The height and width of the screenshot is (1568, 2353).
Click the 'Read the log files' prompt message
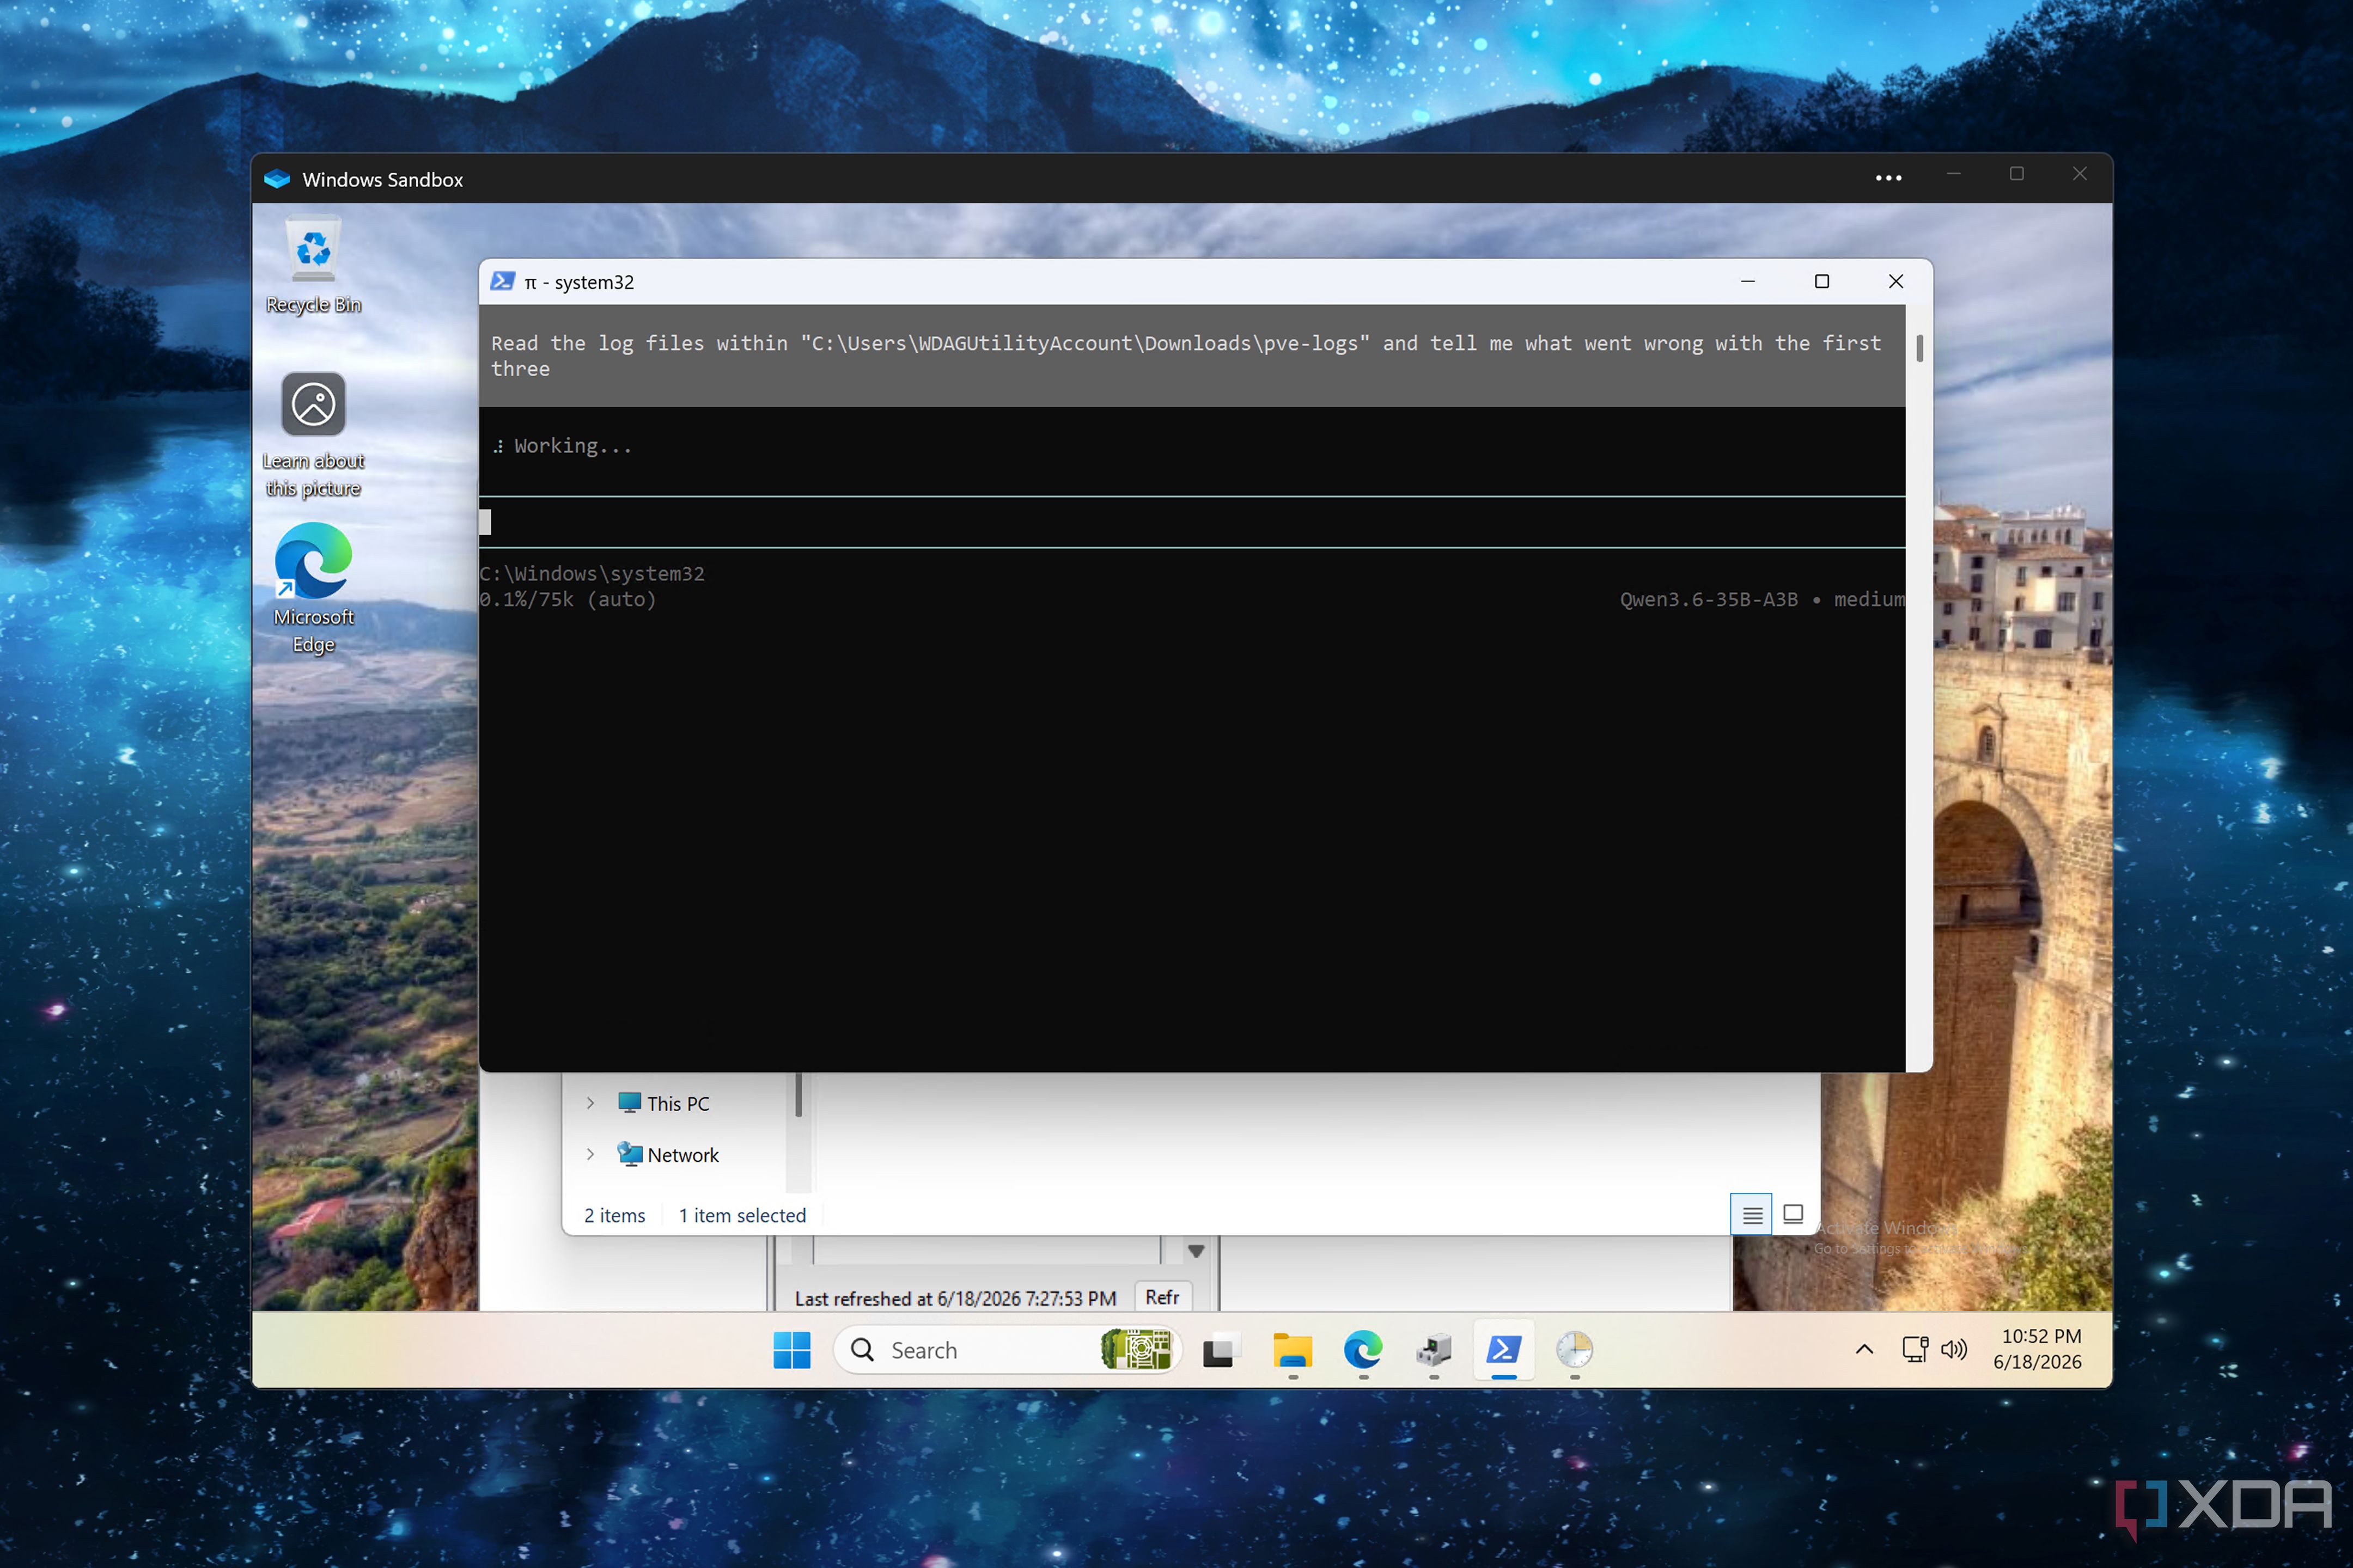pyautogui.click(x=1192, y=356)
